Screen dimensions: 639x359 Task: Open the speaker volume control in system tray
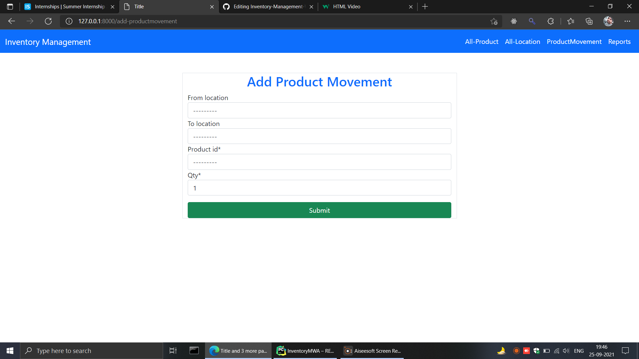pyautogui.click(x=566, y=350)
